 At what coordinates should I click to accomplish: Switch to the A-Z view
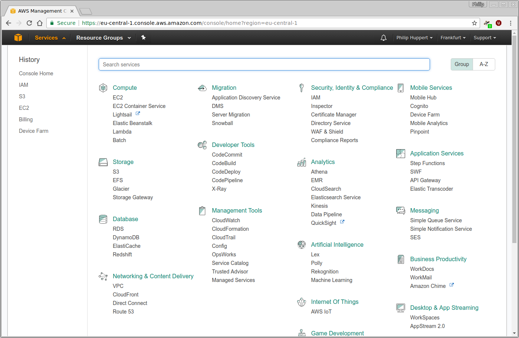pos(484,64)
